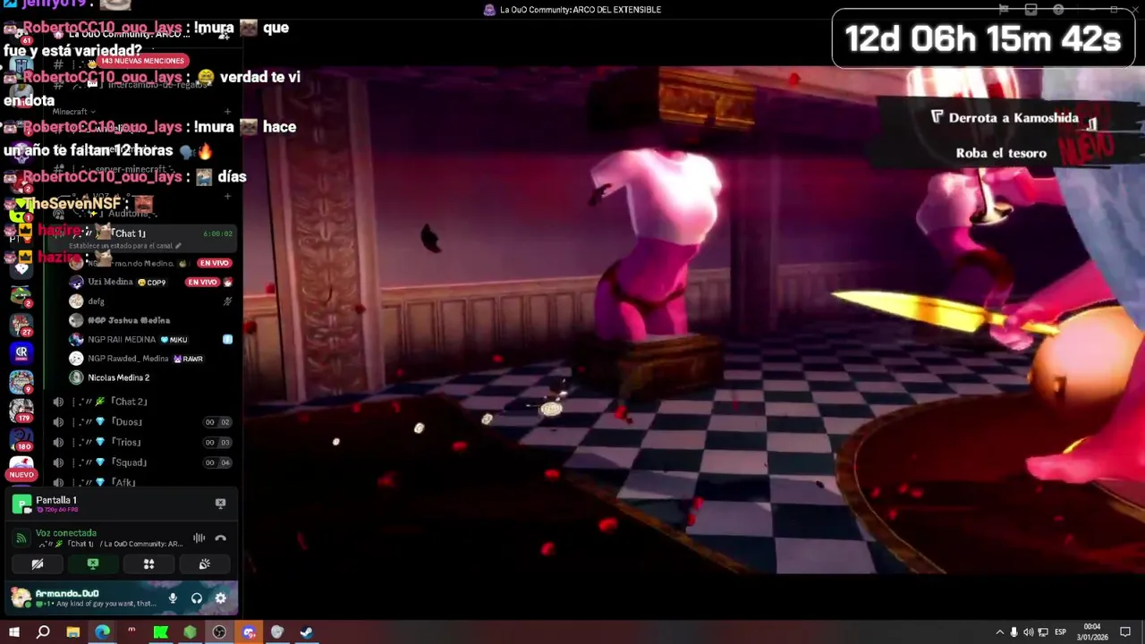1145x644 pixels.
Task: Join the Afk voice channel
Action: [142, 483]
